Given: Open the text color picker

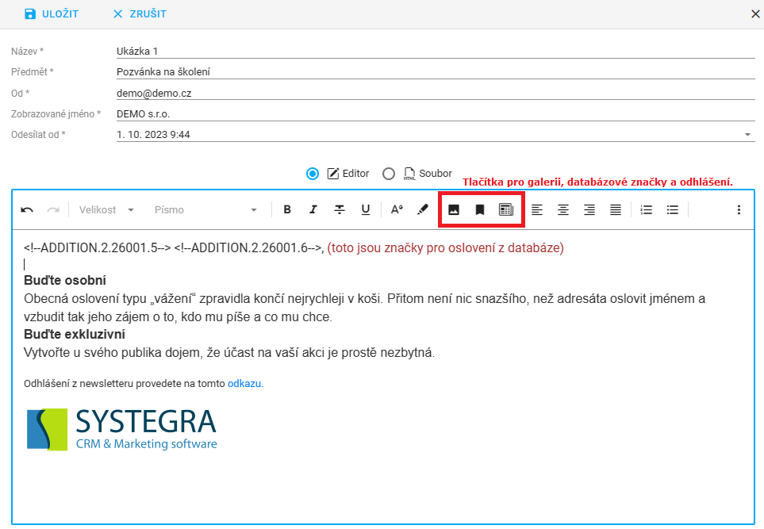Looking at the screenshot, I should (x=397, y=209).
